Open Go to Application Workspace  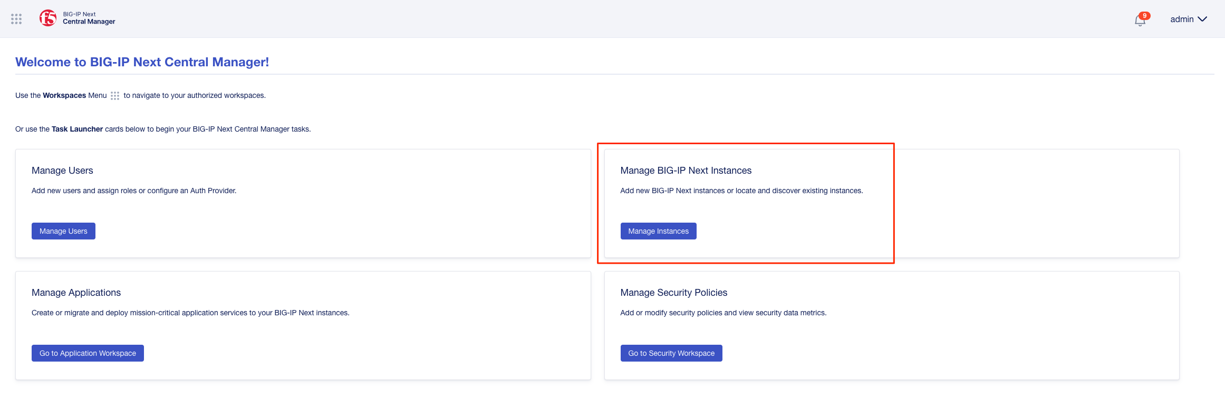tap(88, 353)
